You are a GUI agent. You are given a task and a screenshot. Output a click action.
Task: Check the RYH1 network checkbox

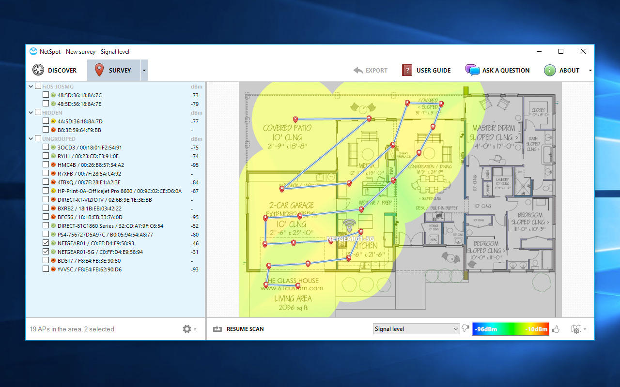(x=46, y=156)
